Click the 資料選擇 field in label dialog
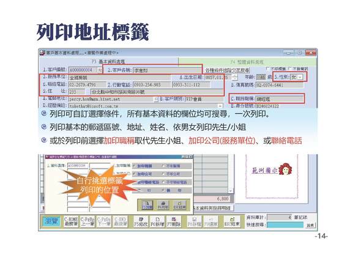361x255 pixels. point(77,166)
